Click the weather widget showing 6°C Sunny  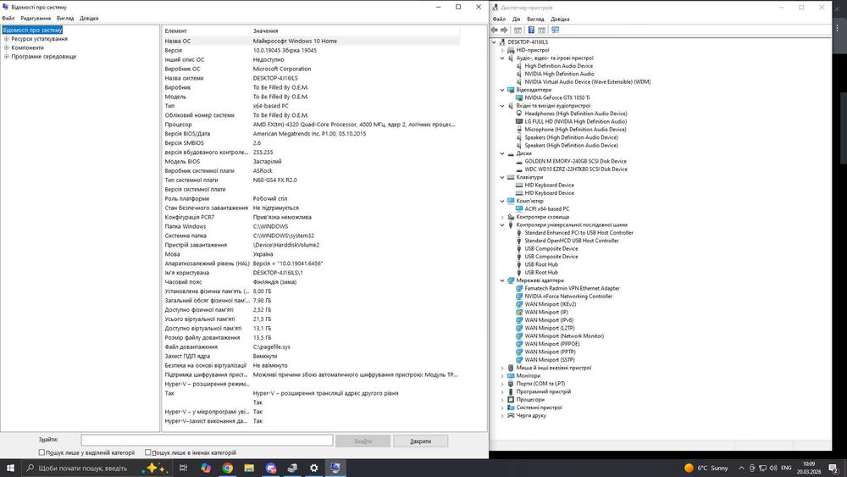point(706,468)
